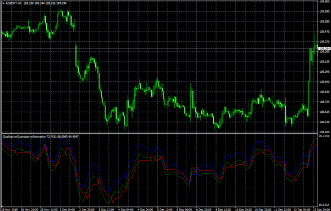Click the 4 Dec 04:00 time axis label
This screenshot has height=211, width=331.
[x=126, y=209]
